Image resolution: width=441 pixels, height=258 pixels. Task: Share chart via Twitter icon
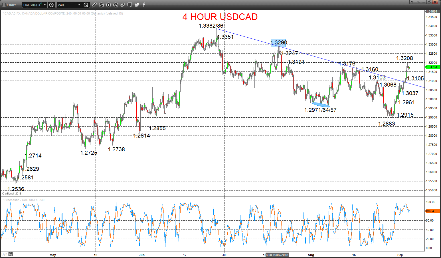pyautogui.click(x=137, y=5)
